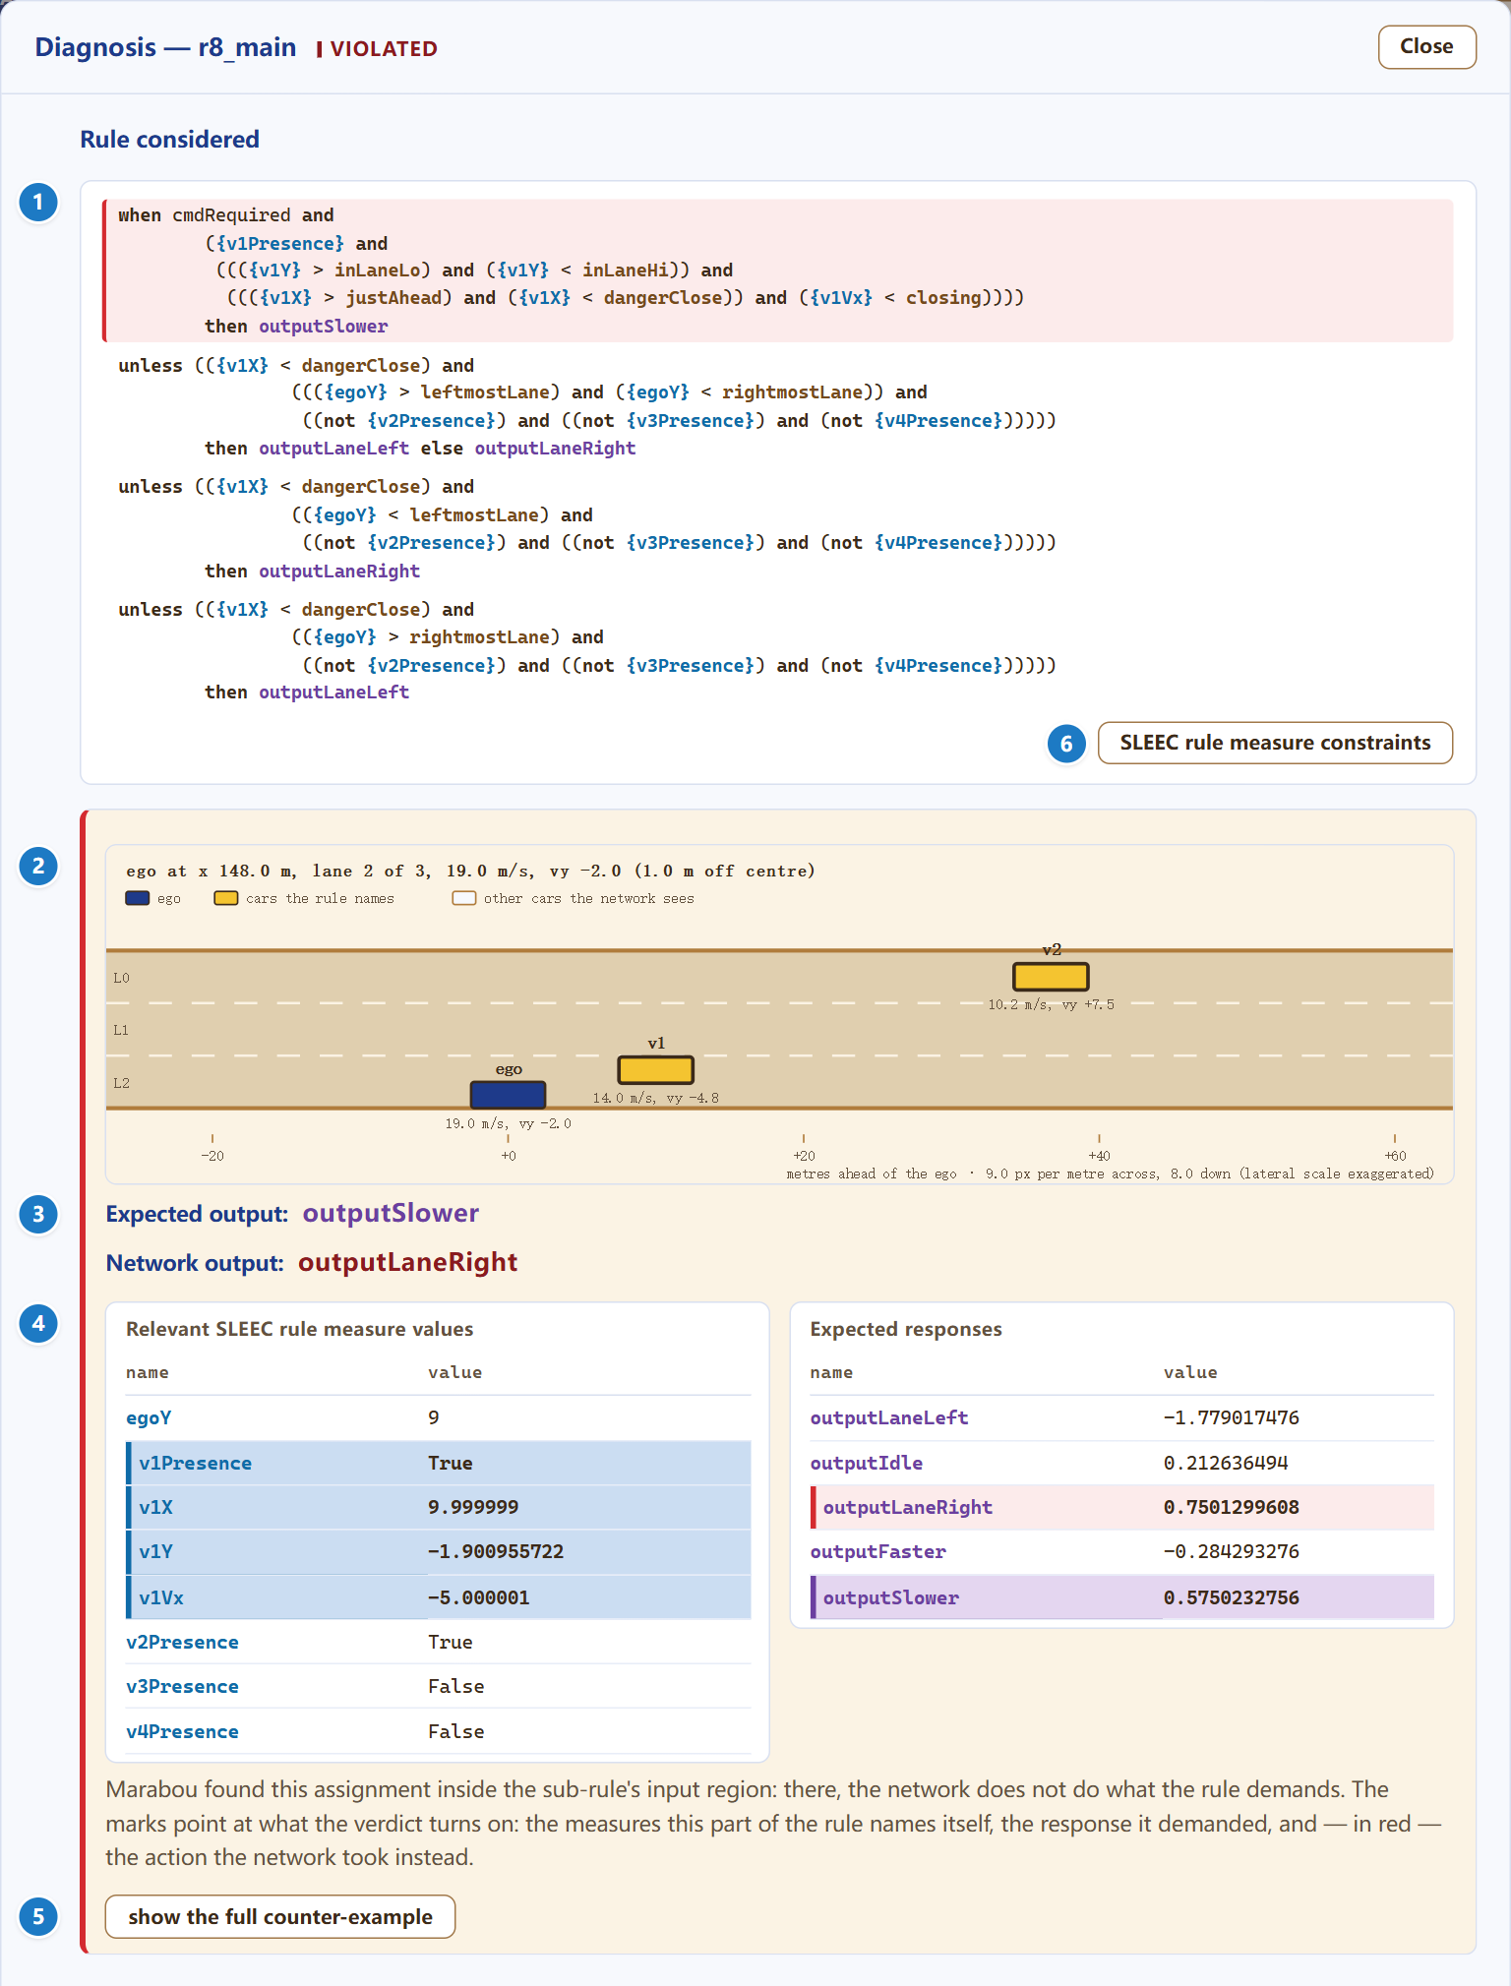Click the outputIdle value 0.212636494
Viewport: 1511px width, 1986px height.
(1226, 1463)
